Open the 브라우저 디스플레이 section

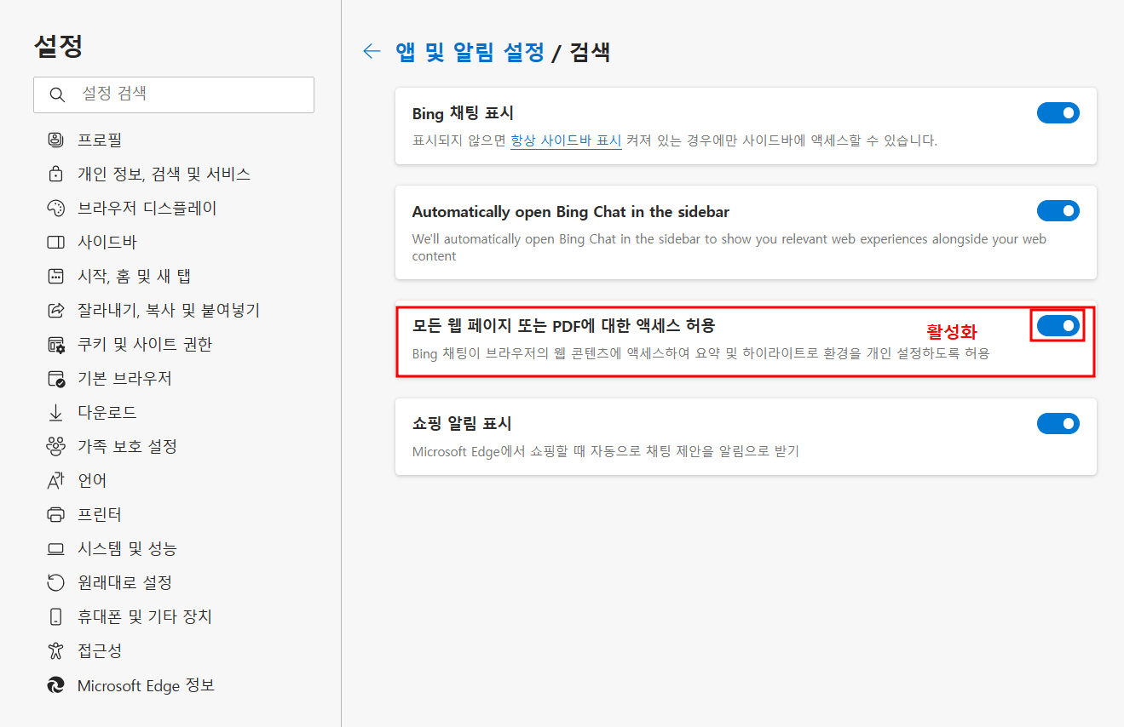coord(147,208)
